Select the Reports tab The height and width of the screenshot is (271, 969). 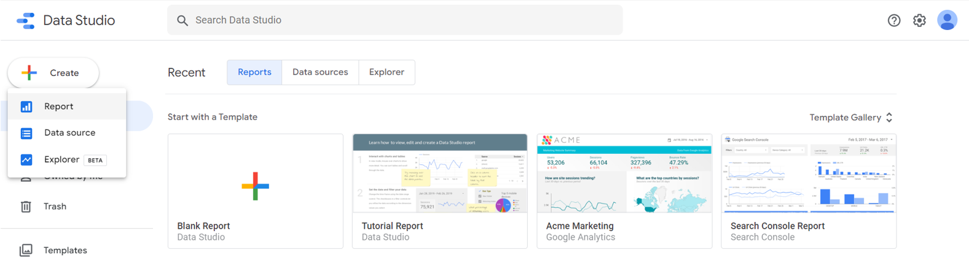(254, 72)
